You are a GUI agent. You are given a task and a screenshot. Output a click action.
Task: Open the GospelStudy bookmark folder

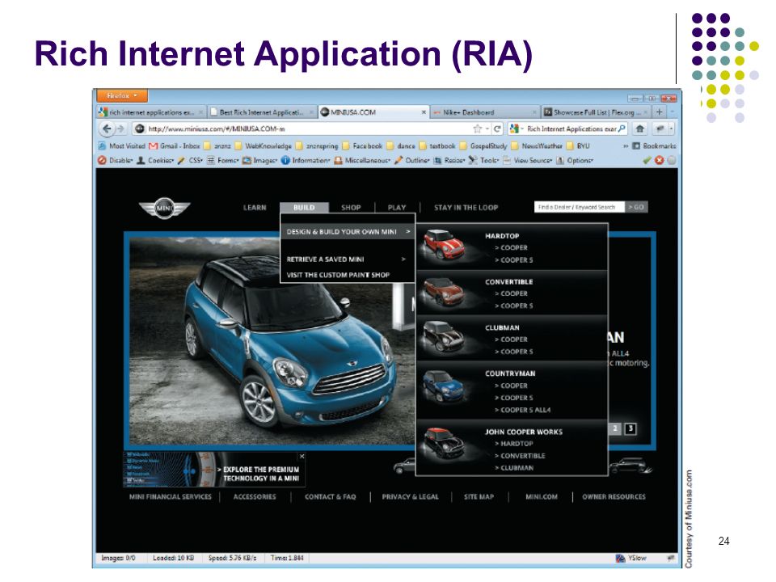pos(483,146)
